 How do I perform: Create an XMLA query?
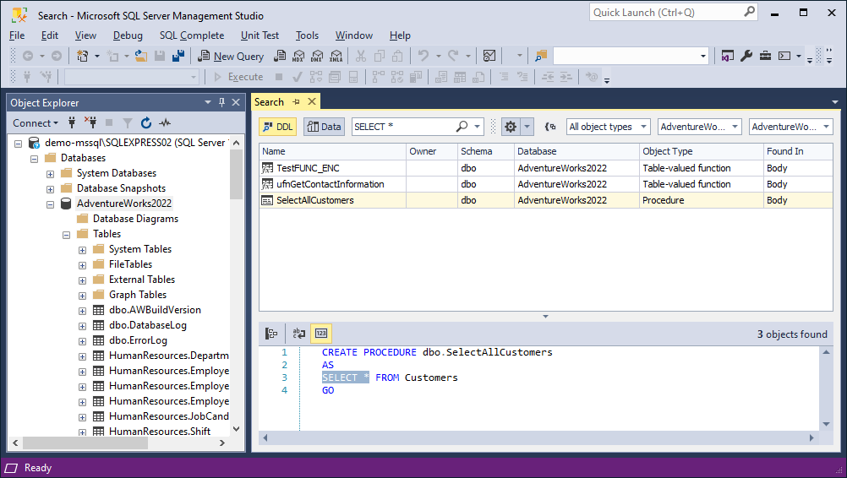point(336,56)
